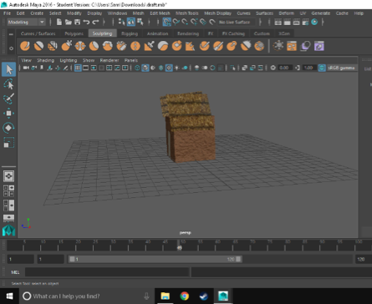
Task: Pick the Smooth sculpting brush
Action: click(x=38, y=46)
